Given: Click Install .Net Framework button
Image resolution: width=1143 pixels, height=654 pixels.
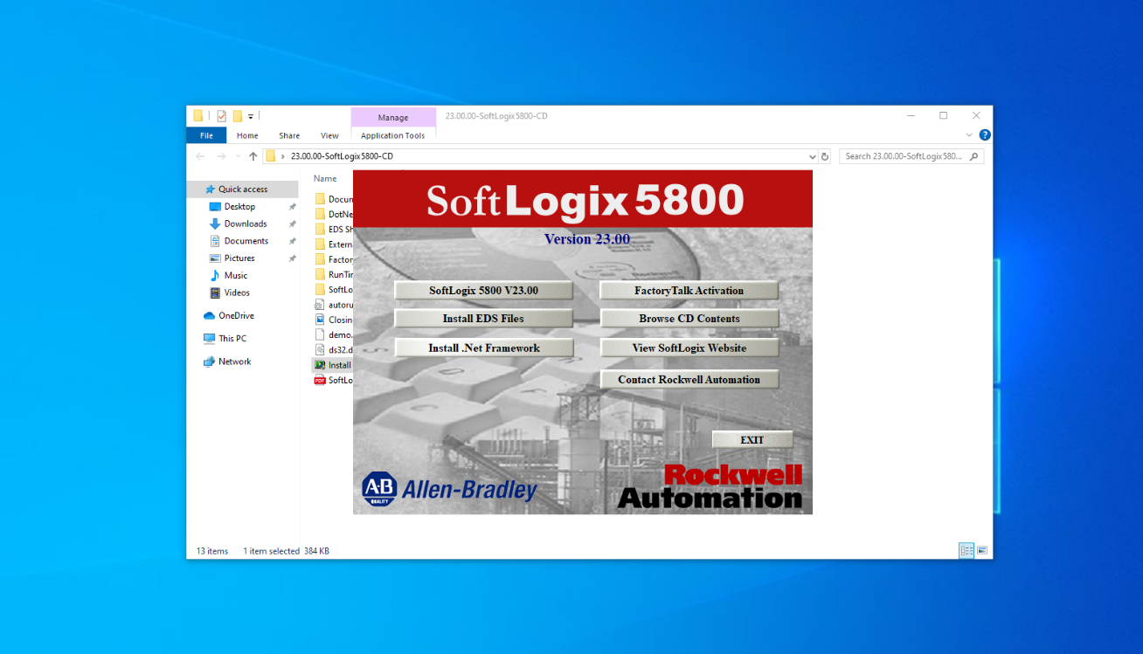Looking at the screenshot, I should (483, 348).
